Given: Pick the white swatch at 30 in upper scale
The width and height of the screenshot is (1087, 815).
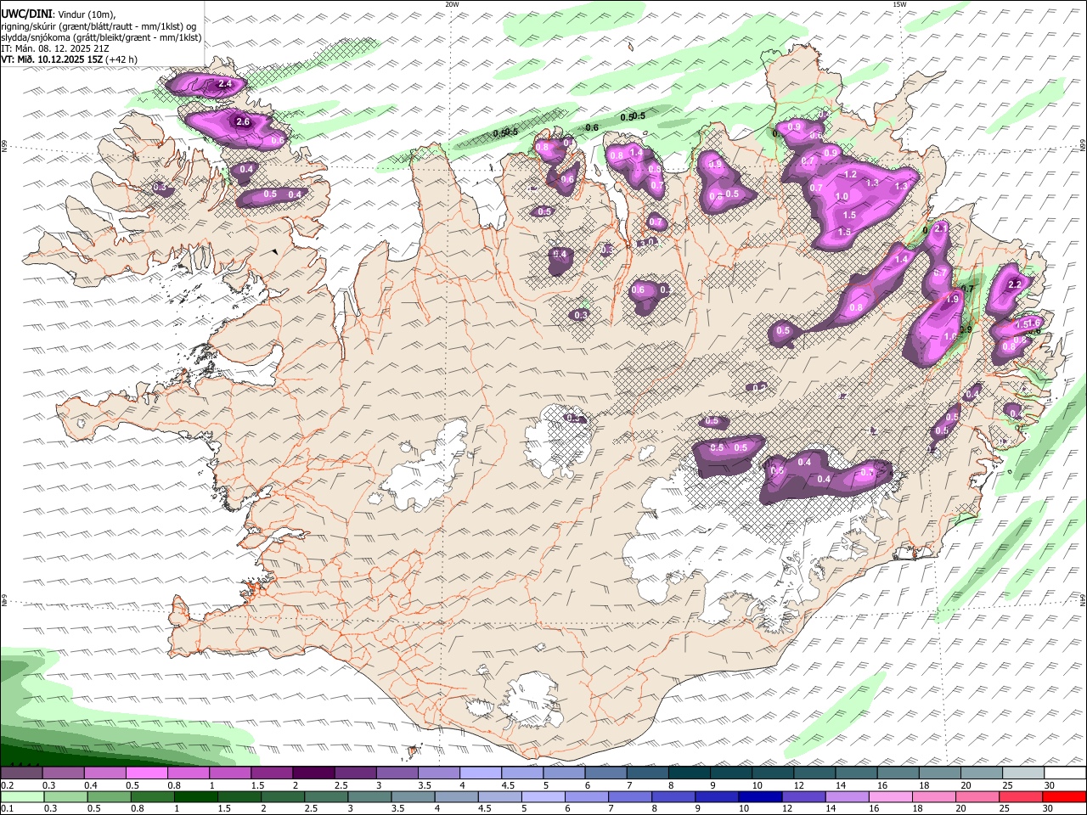Looking at the screenshot, I should coord(1065,773).
